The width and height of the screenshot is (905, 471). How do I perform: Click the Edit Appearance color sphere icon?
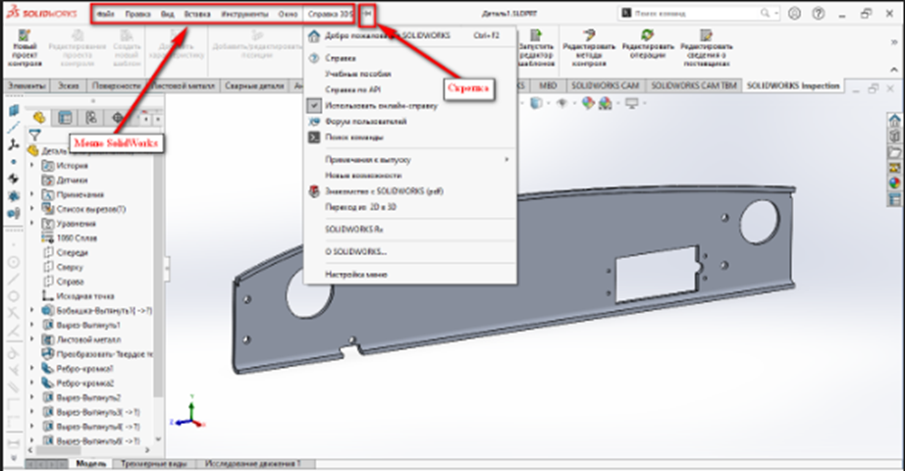point(588,103)
